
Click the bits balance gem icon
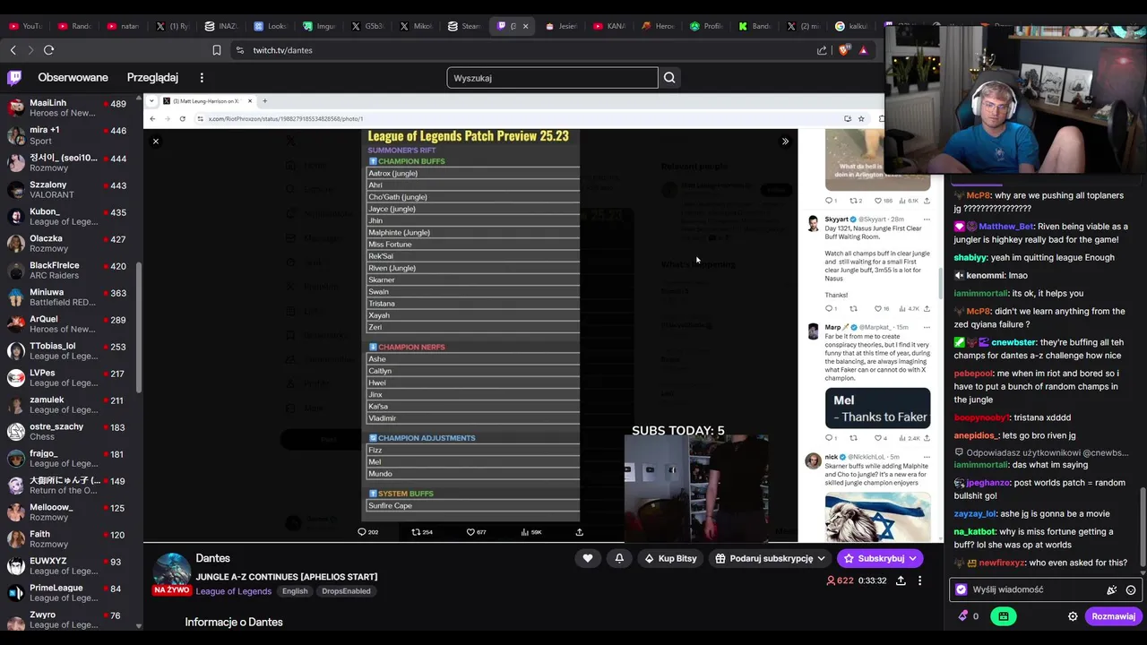click(963, 616)
